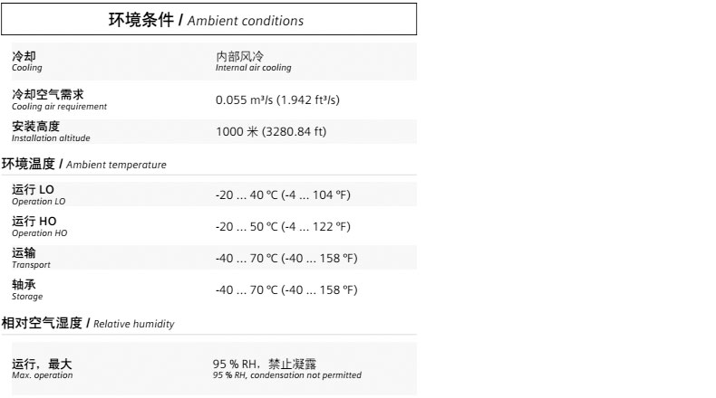
Task: Click the 95 % RH，禁止凝露 value
Action: click(264, 364)
